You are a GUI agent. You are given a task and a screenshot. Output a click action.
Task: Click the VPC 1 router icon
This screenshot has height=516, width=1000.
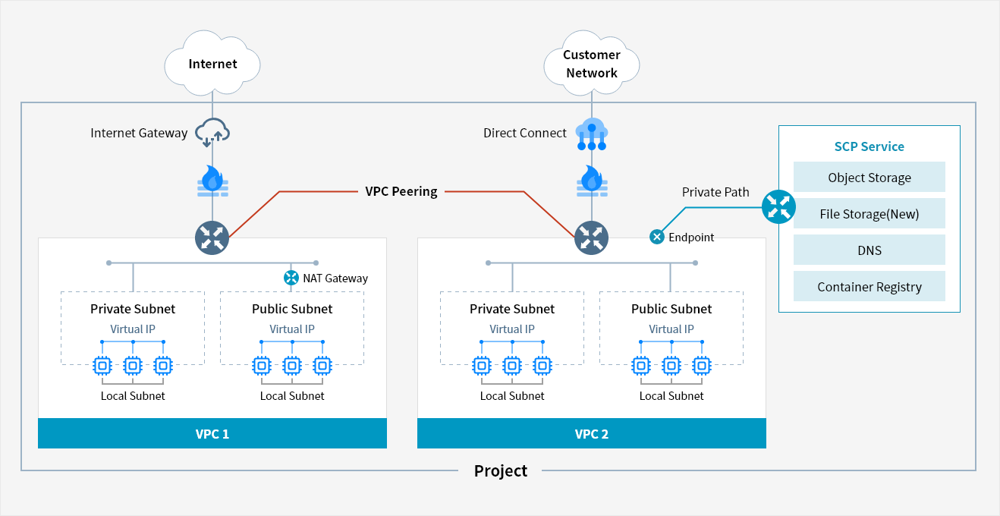(212, 237)
